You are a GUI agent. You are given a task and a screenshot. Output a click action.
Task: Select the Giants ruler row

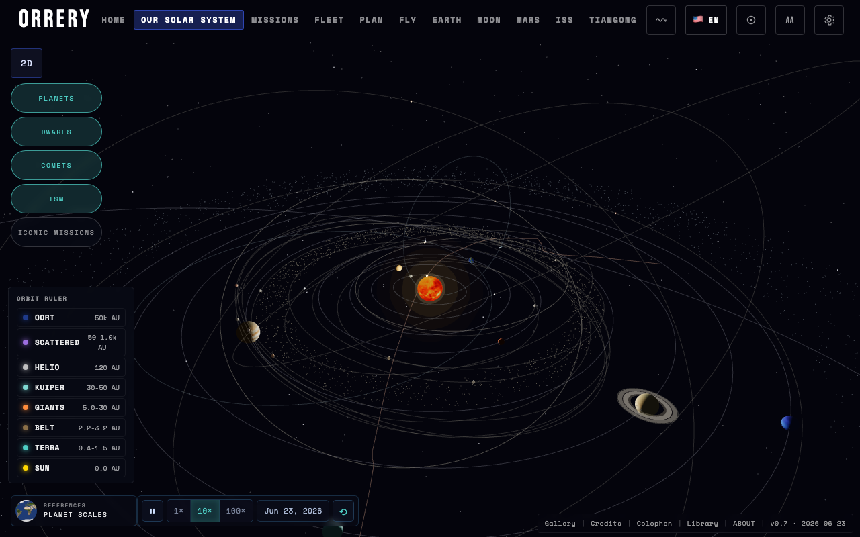point(71,407)
